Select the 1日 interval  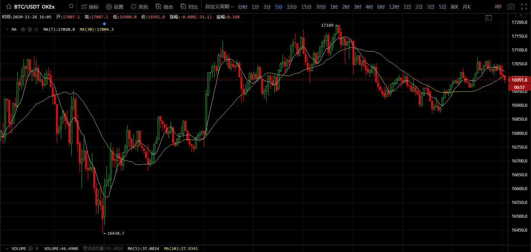pyautogui.click(x=407, y=7)
